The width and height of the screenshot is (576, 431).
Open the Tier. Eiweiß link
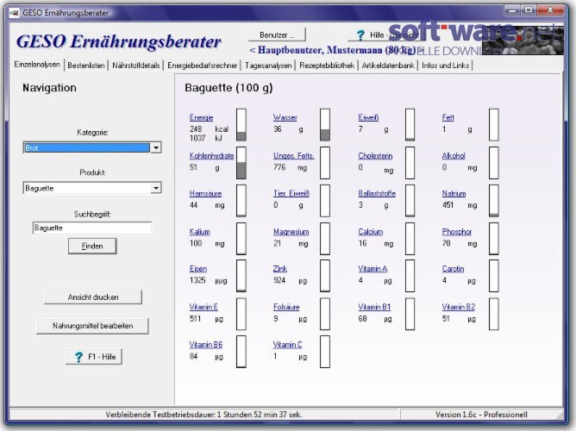pos(291,193)
